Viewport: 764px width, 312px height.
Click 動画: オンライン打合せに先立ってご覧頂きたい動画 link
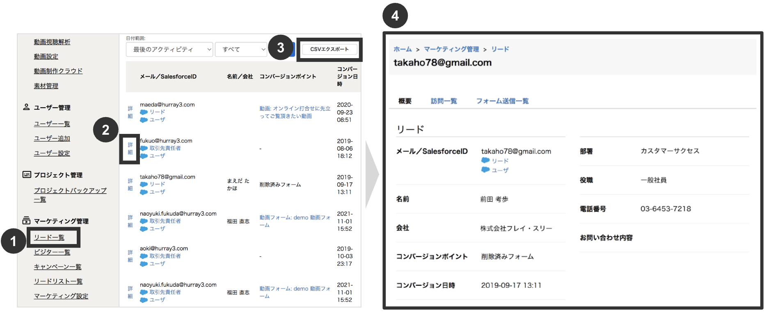(x=295, y=112)
